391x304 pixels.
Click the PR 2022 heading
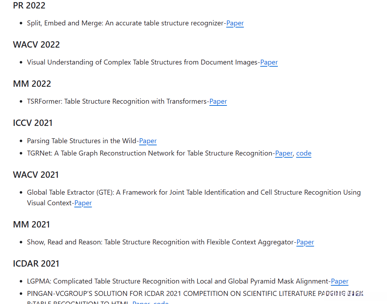pos(29,6)
